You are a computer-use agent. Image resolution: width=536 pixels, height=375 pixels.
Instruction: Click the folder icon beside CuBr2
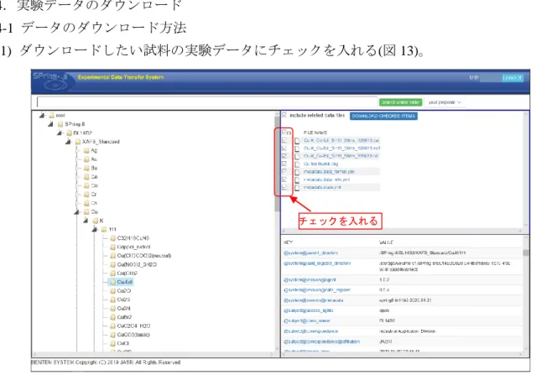[112, 317]
